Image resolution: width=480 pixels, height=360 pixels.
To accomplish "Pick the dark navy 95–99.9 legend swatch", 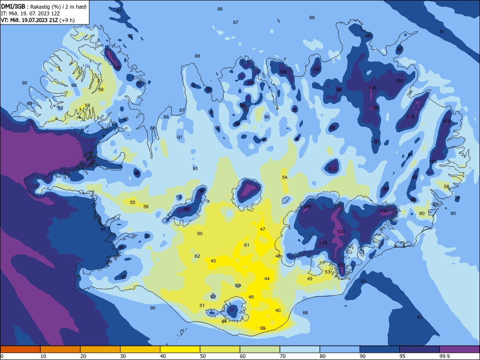I will (x=420, y=349).
